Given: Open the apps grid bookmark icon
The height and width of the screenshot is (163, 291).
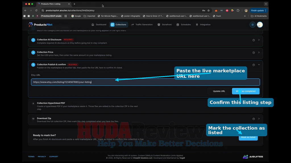Looking at the screenshot, I should (66, 16).
